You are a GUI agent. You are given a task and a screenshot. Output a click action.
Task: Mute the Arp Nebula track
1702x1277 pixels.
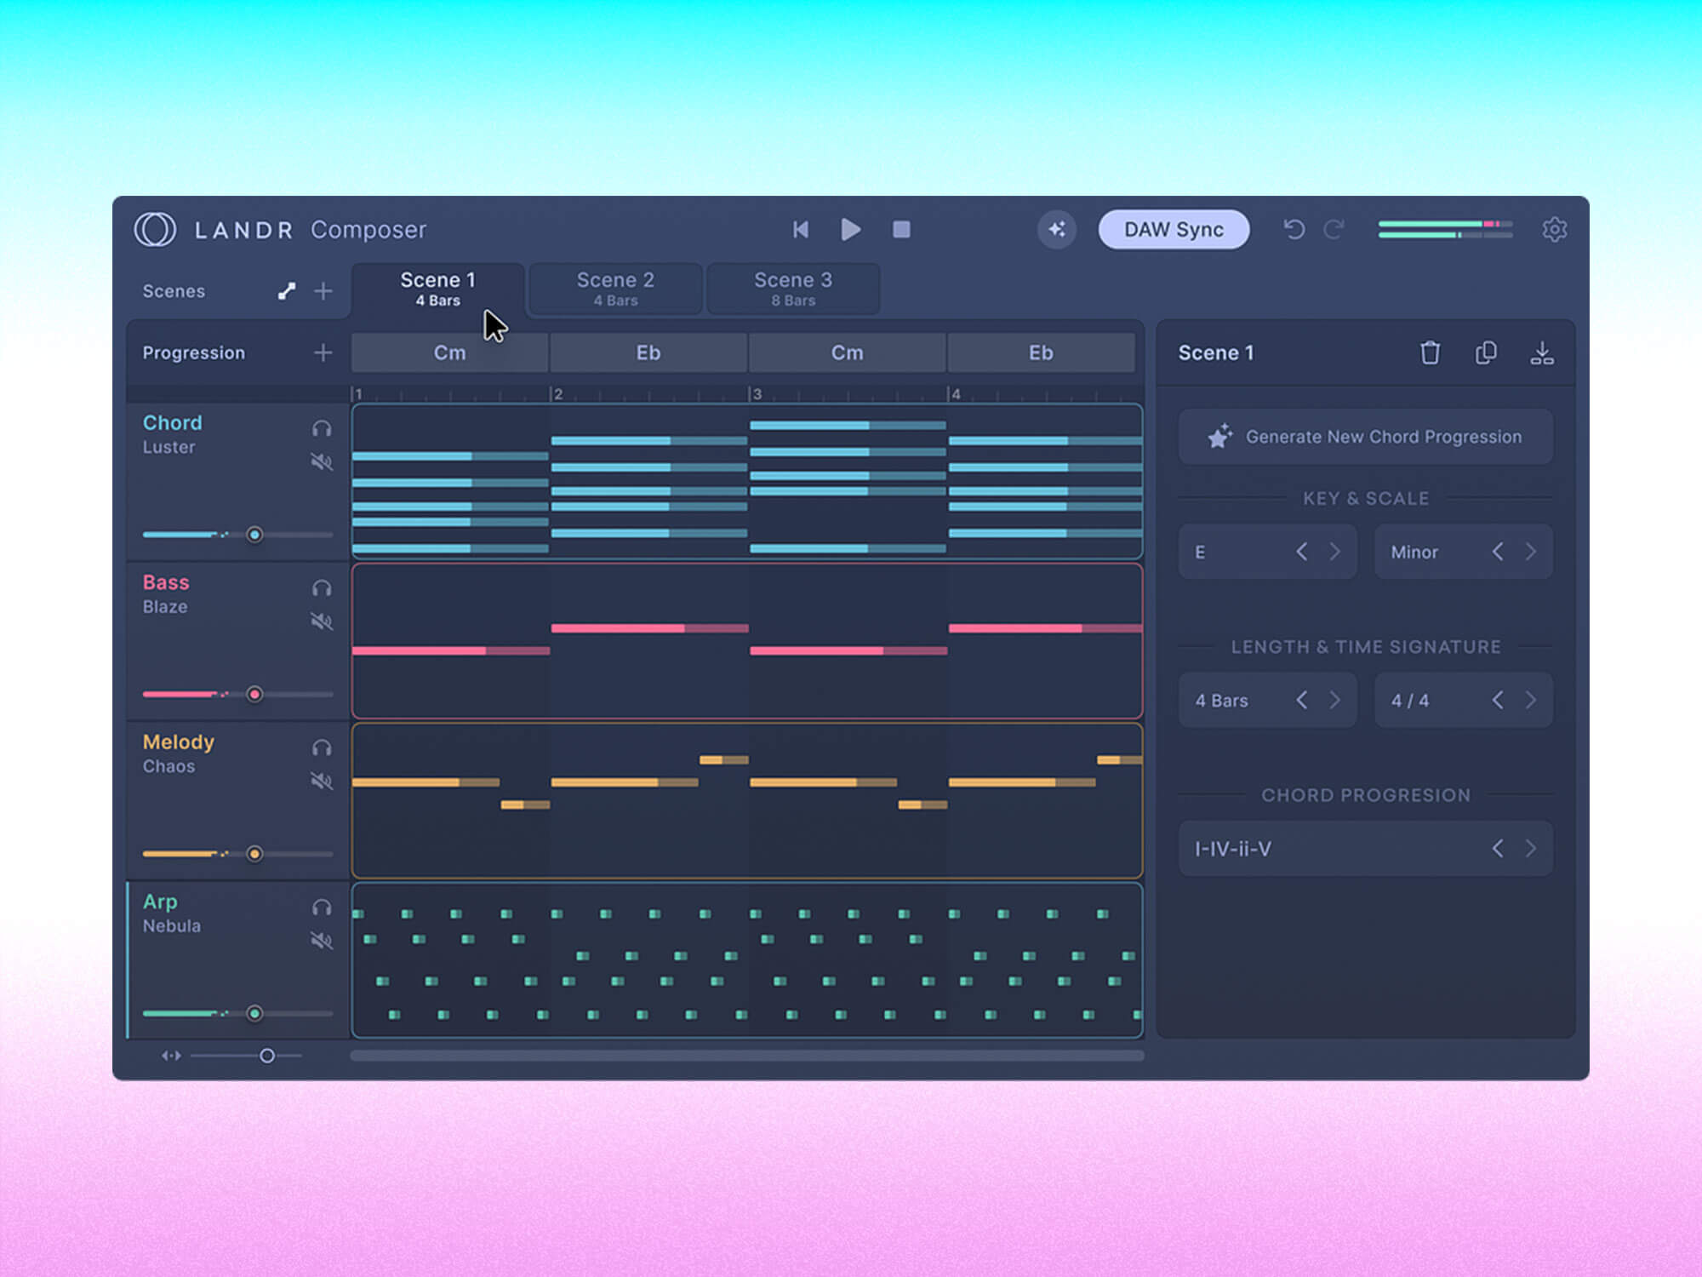point(322,941)
